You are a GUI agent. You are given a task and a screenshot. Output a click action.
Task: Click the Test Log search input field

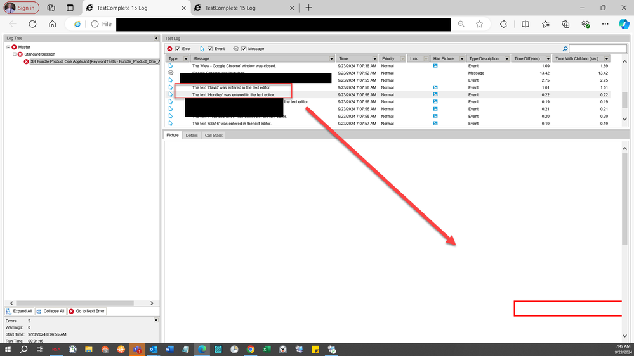pyautogui.click(x=597, y=49)
